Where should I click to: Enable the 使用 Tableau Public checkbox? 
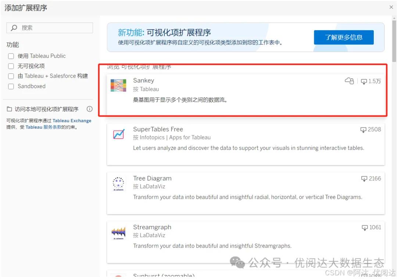coord(11,56)
